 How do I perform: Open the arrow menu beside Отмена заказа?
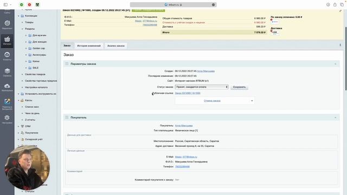click(252, 101)
